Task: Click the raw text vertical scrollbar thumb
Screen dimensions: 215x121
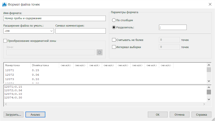Action: click(209, 92)
